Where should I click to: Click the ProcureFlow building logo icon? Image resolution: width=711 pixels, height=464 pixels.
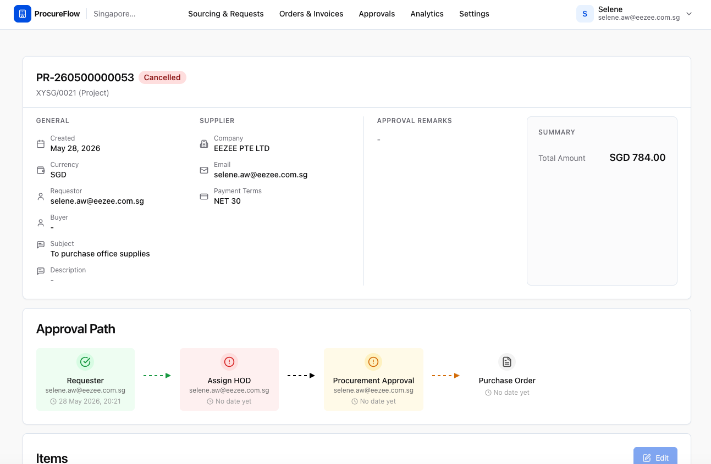23,14
